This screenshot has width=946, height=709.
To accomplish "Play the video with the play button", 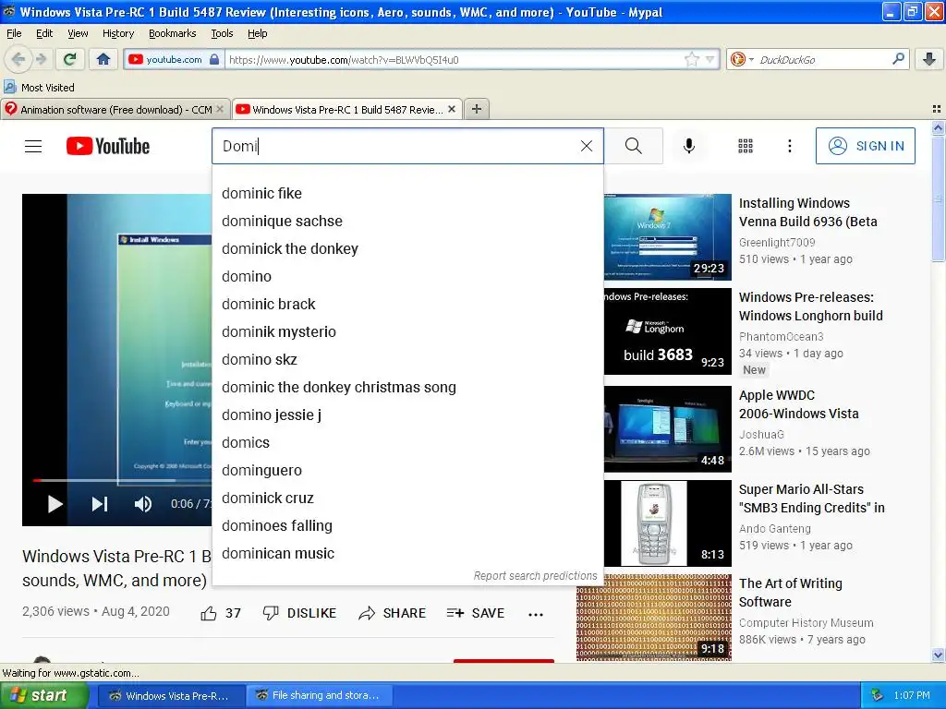I will tap(55, 504).
